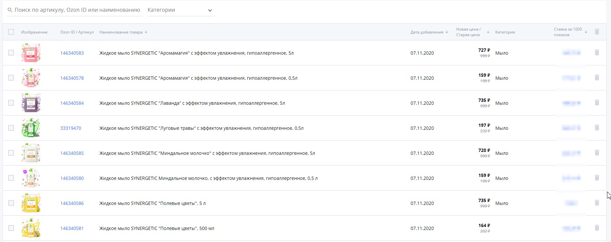Screen dimensions: 611x242
Task: Click the price 164 ₽
Action: [x=484, y=225]
